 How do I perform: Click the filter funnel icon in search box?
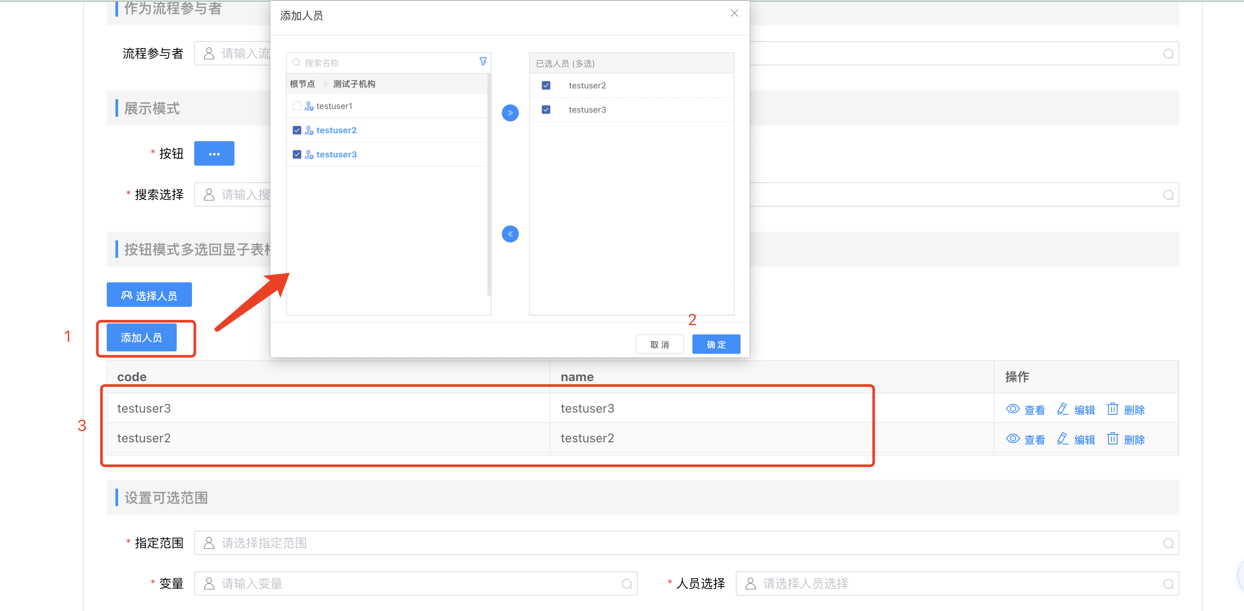(x=482, y=62)
